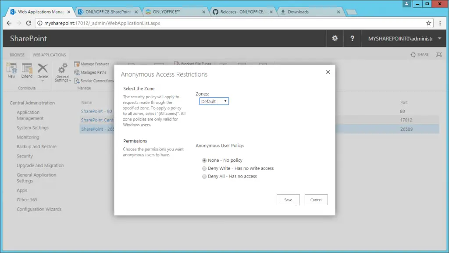This screenshot has width=449, height=253.
Task: Click port value 26589
Action: point(406,129)
